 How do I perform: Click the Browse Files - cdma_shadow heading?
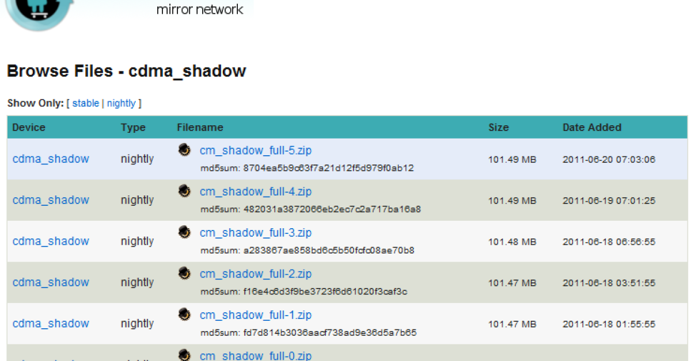pos(127,71)
